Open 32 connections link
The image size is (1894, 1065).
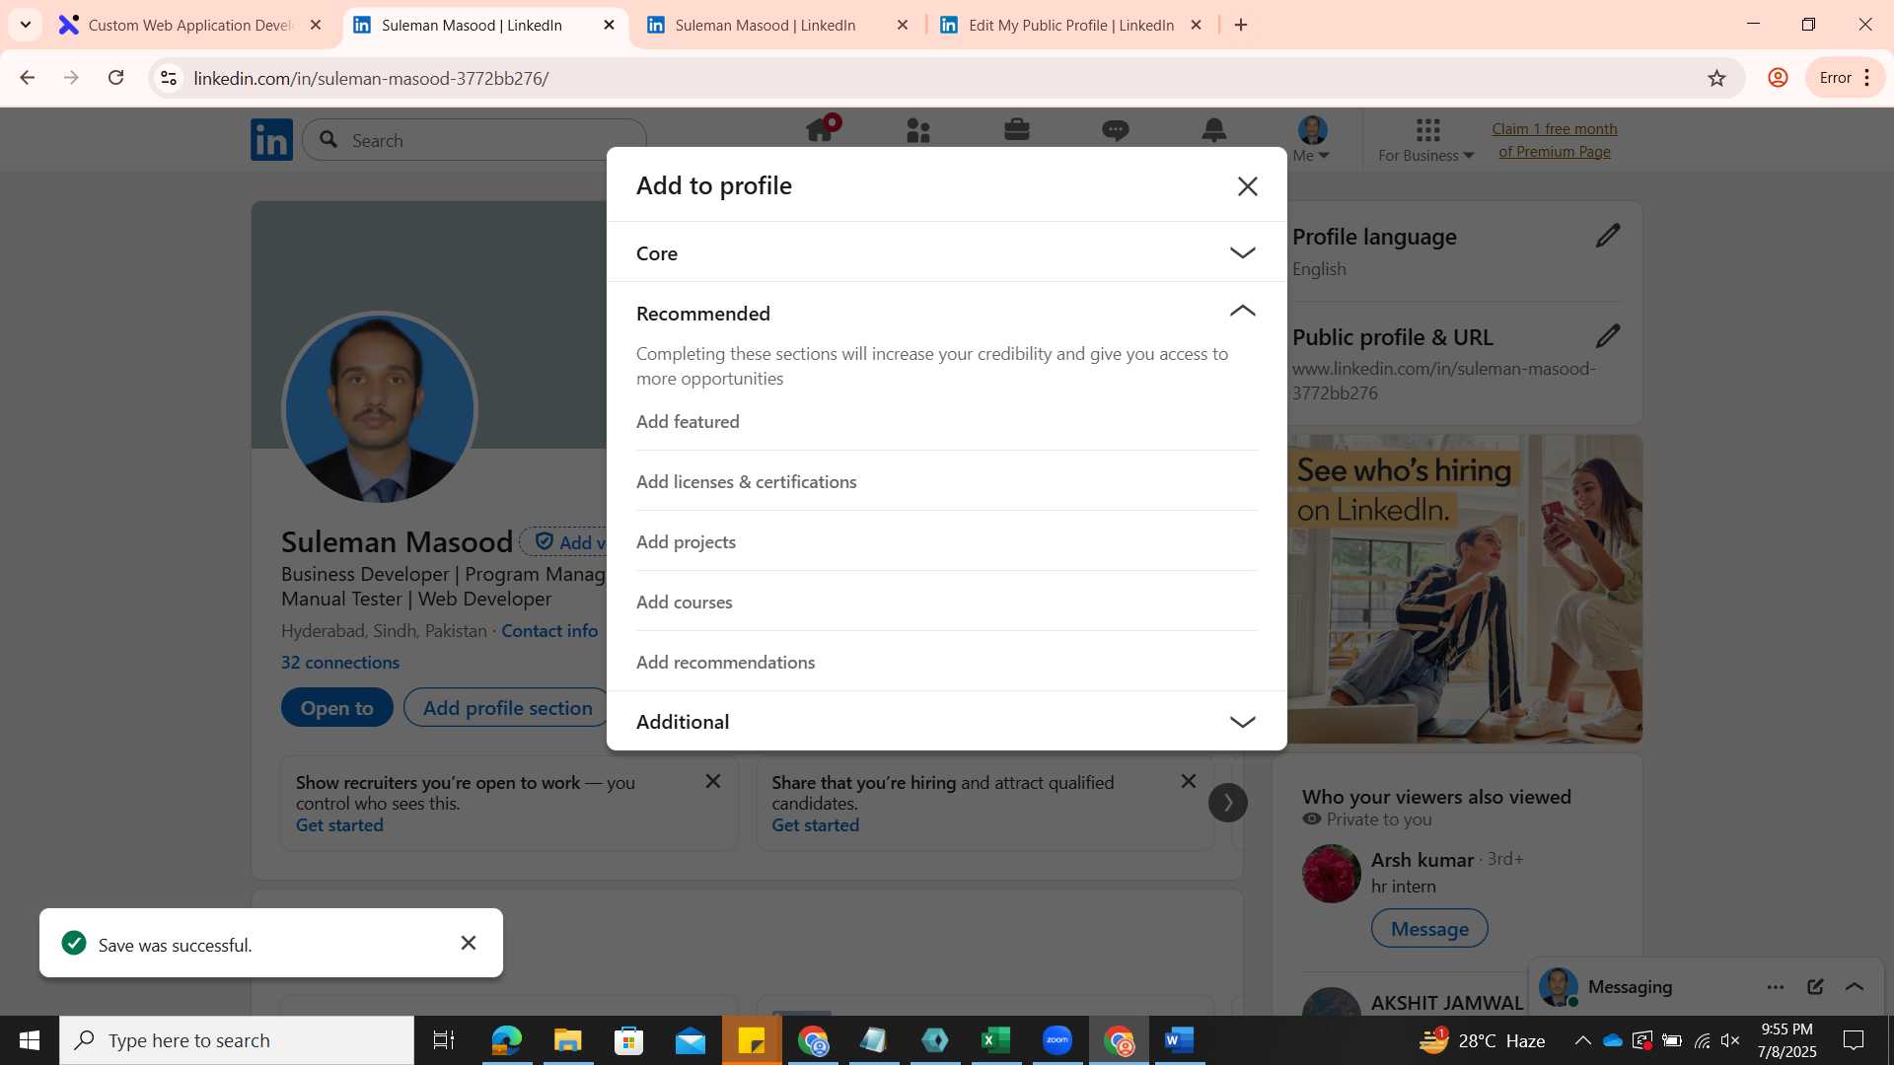tap(340, 663)
